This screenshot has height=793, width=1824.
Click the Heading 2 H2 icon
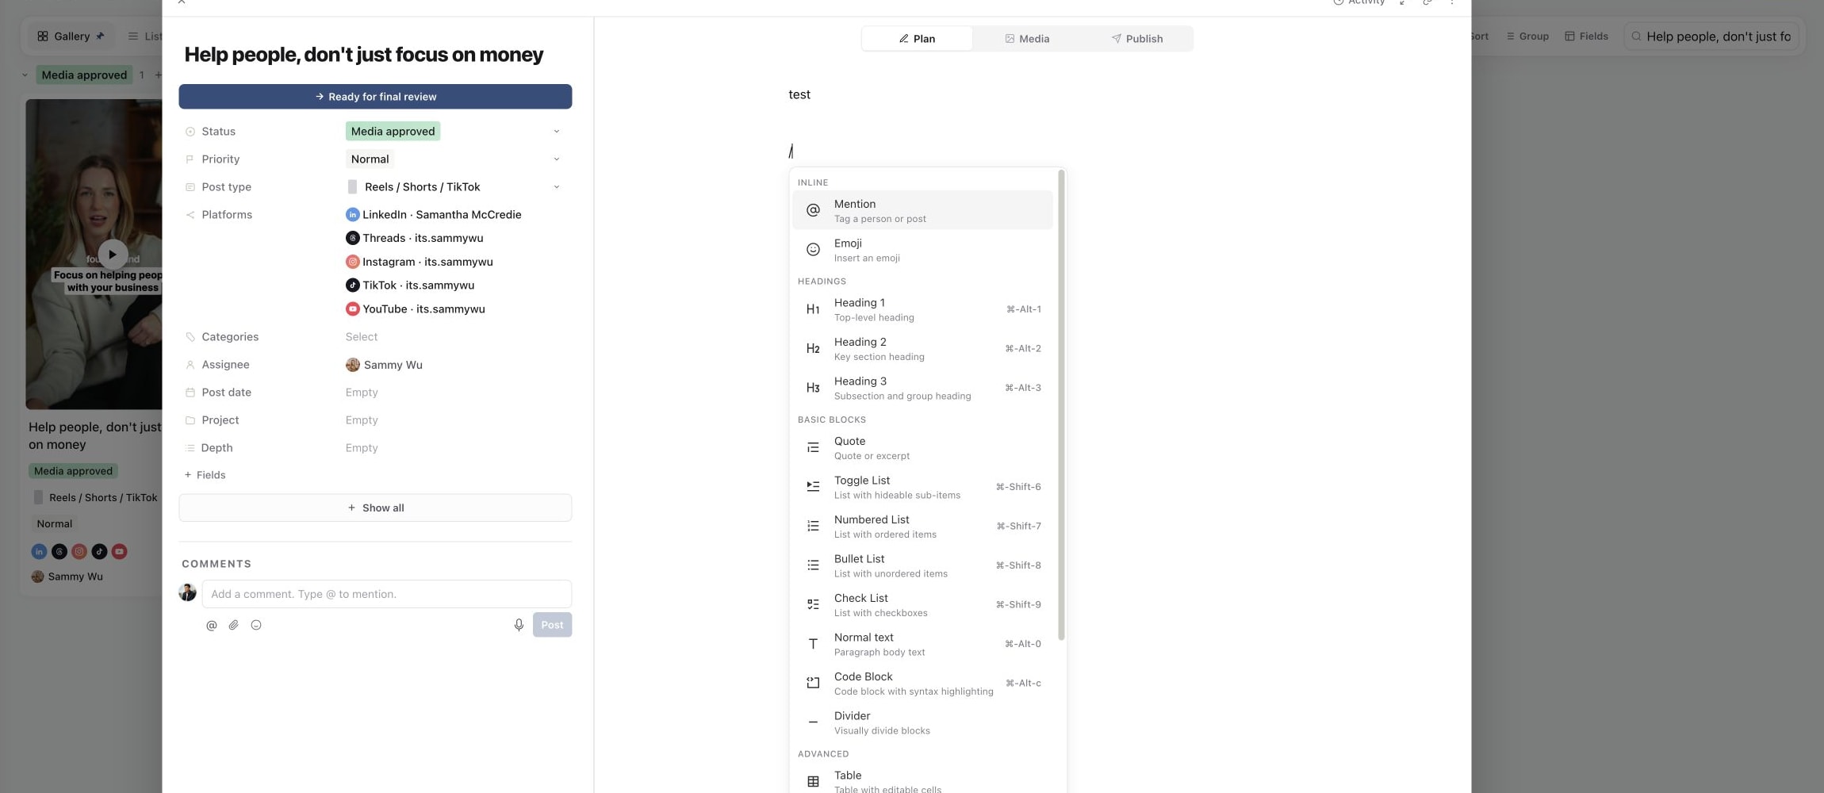click(x=813, y=349)
